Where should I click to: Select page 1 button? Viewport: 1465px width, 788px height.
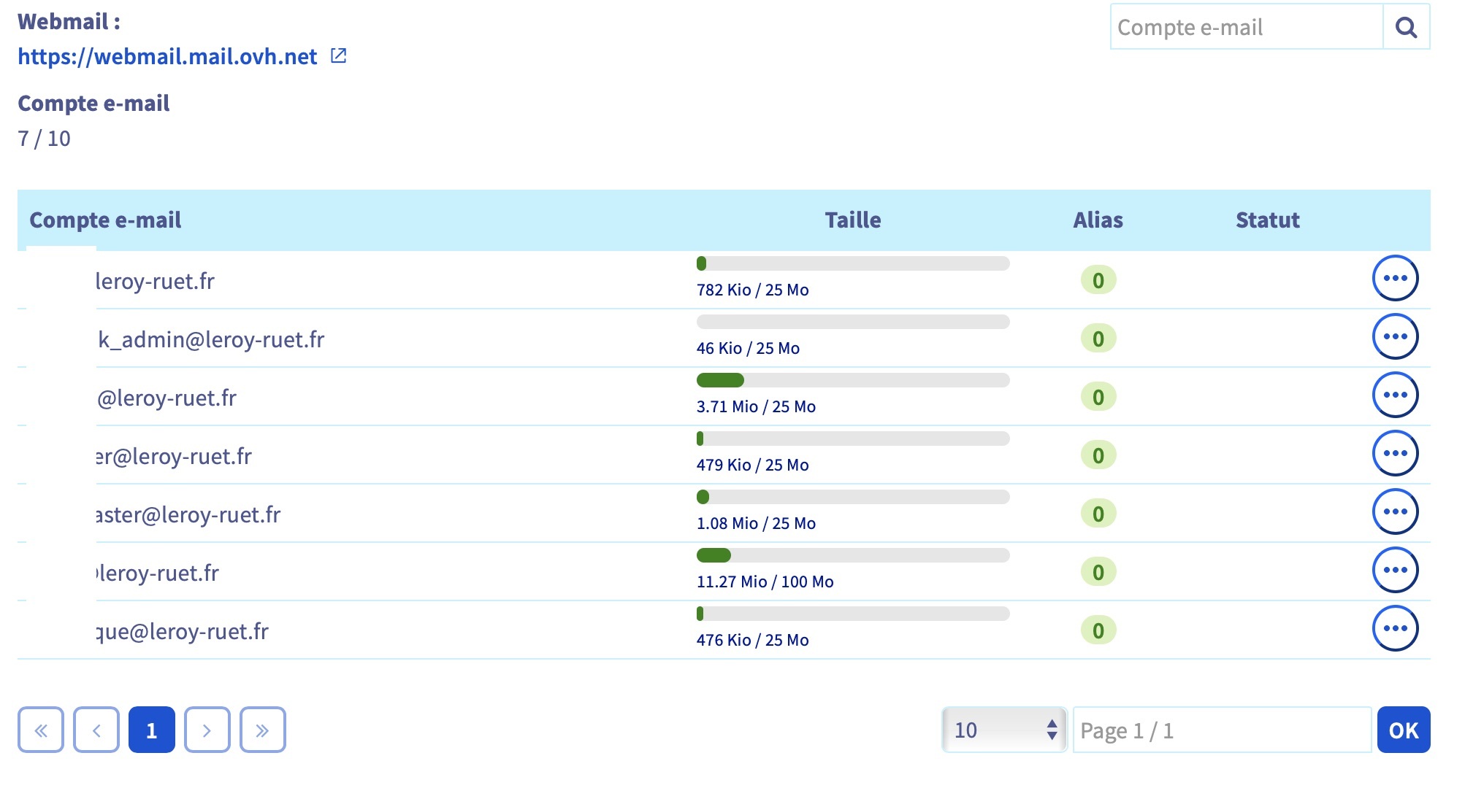click(x=152, y=730)
